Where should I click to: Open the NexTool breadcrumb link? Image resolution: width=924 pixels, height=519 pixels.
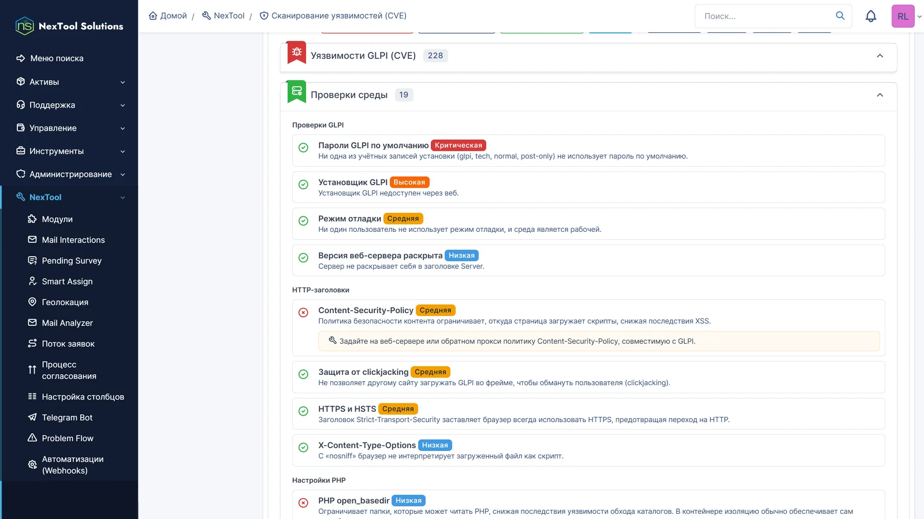pos(223,16)
